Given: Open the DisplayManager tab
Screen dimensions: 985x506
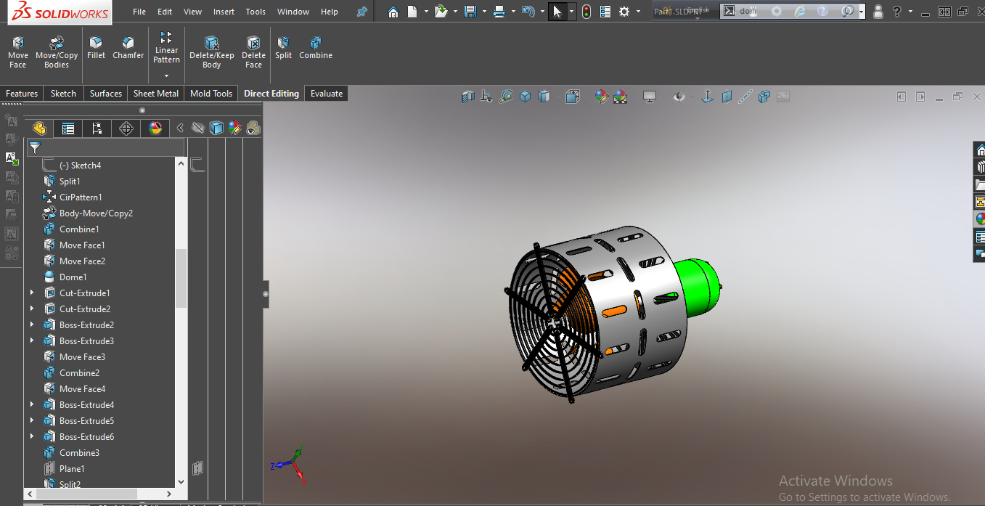Looking at the screenshot, I should coord(155,128).
